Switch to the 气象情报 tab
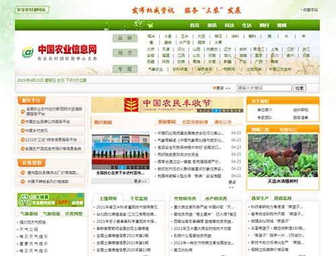 [x=51, y=214]
